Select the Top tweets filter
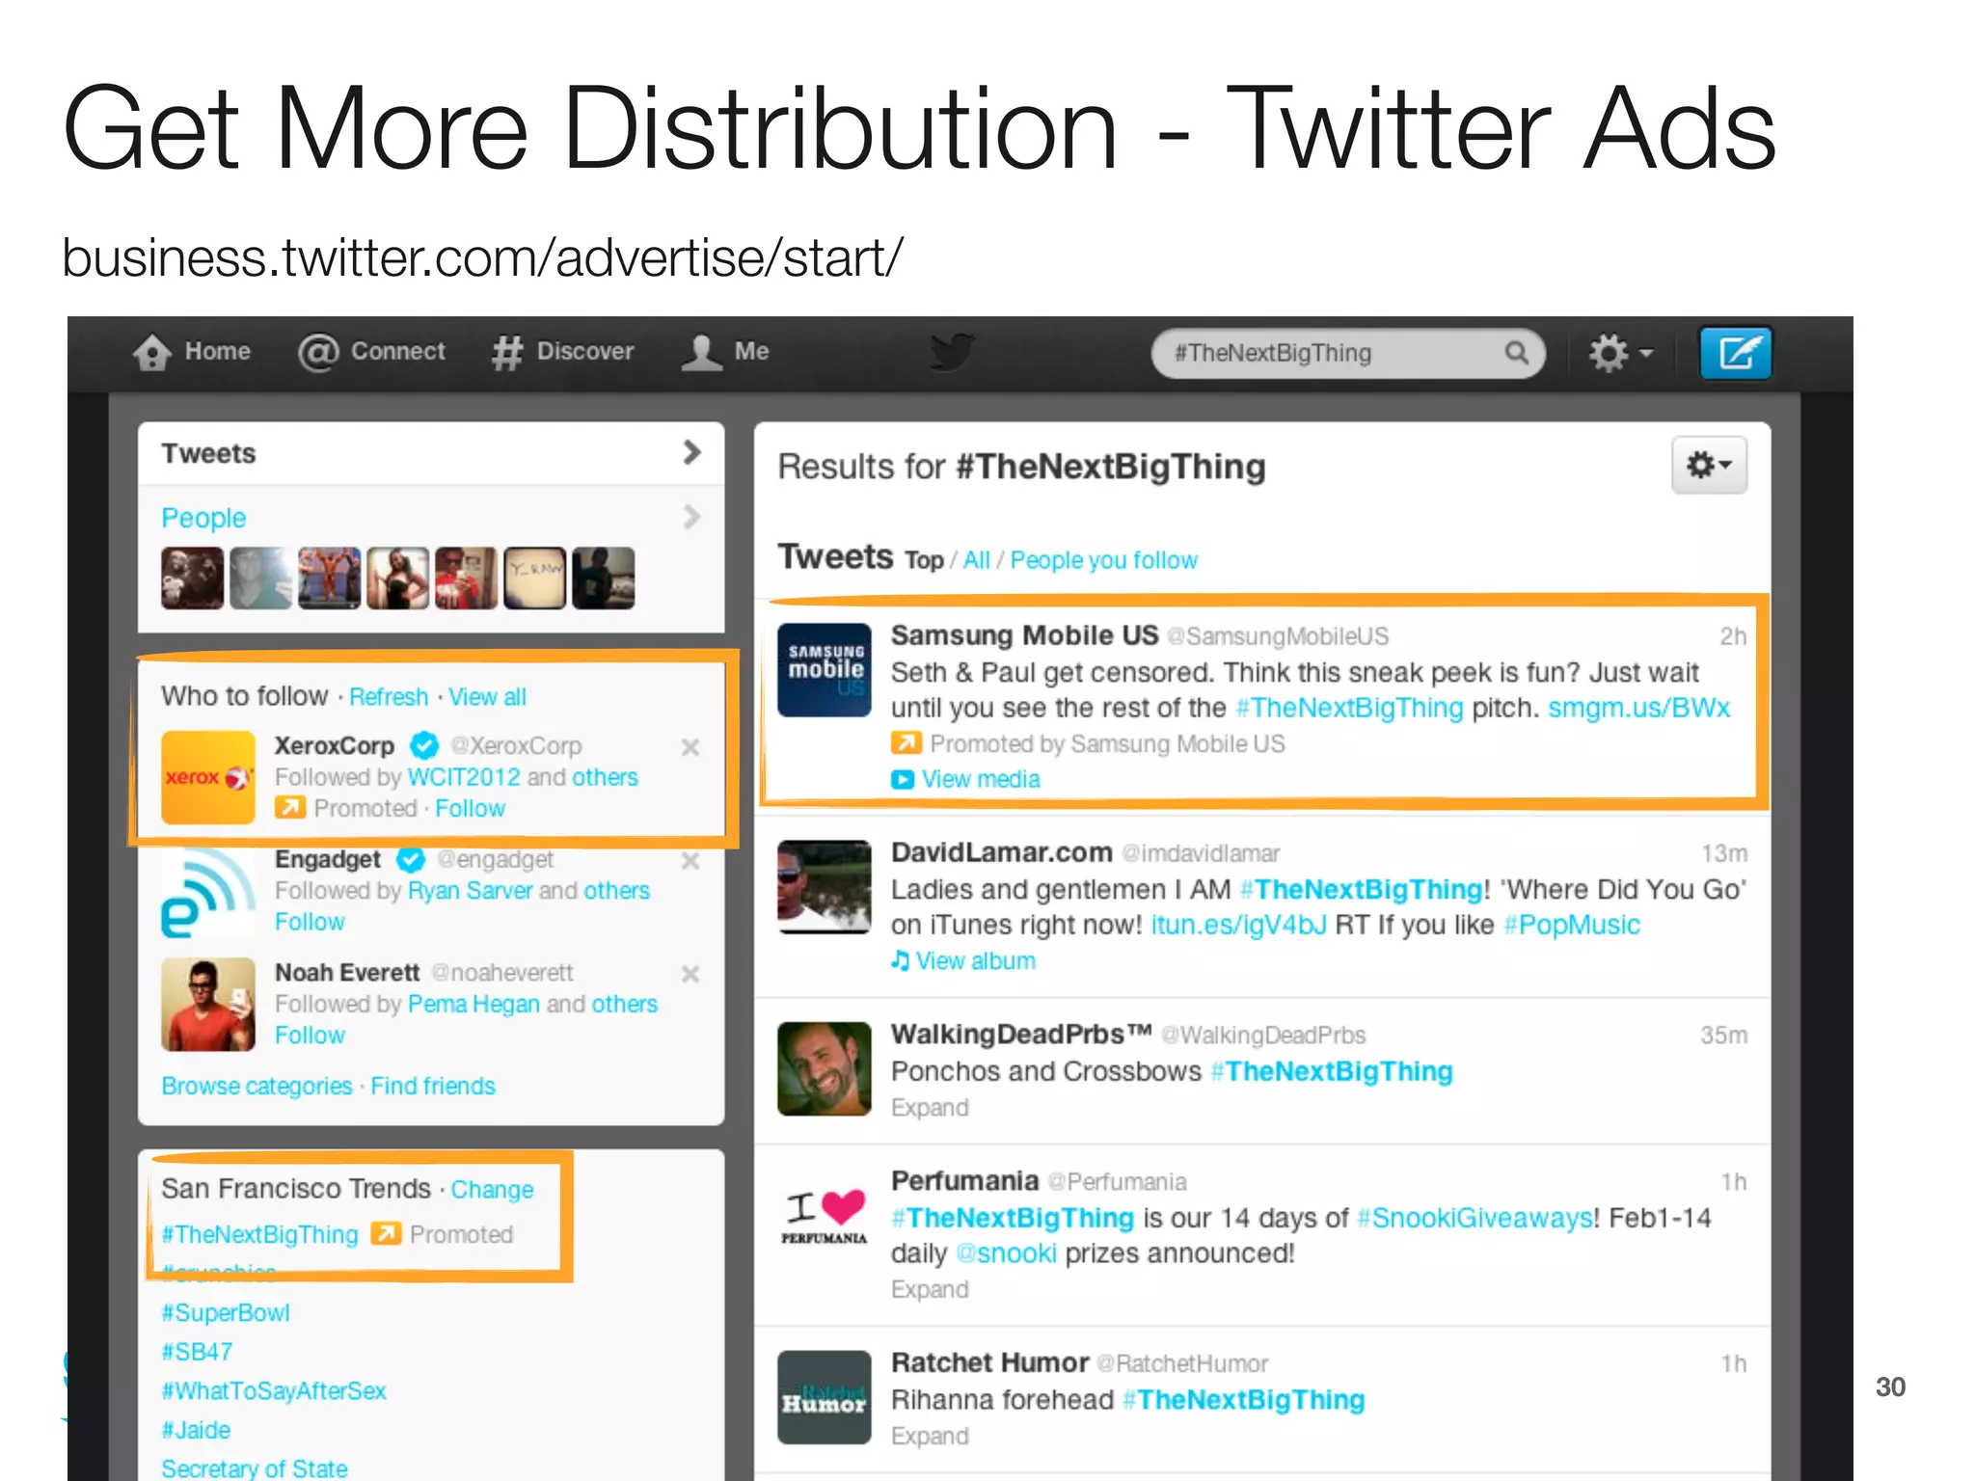The image size is (1975, 1481). pos(924,560)
